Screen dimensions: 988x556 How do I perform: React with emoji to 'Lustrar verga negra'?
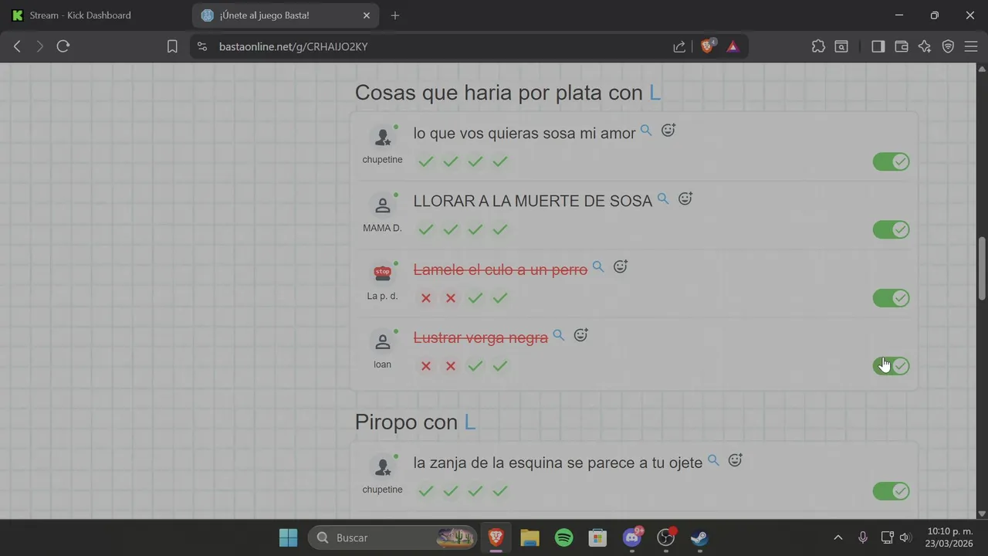[581, 334]
